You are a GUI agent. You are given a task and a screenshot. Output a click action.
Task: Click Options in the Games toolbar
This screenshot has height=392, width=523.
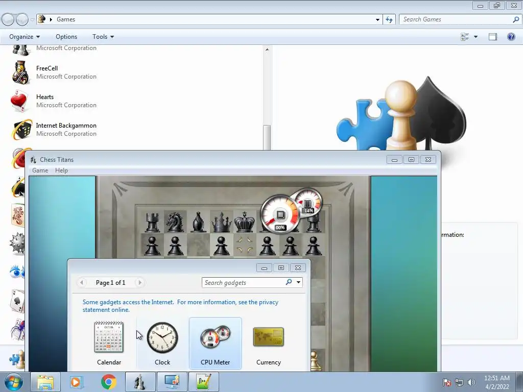coord(66,37)
